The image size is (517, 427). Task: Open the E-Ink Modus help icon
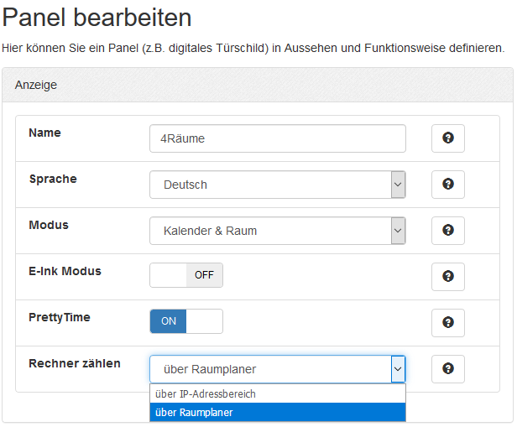point(447,276)
